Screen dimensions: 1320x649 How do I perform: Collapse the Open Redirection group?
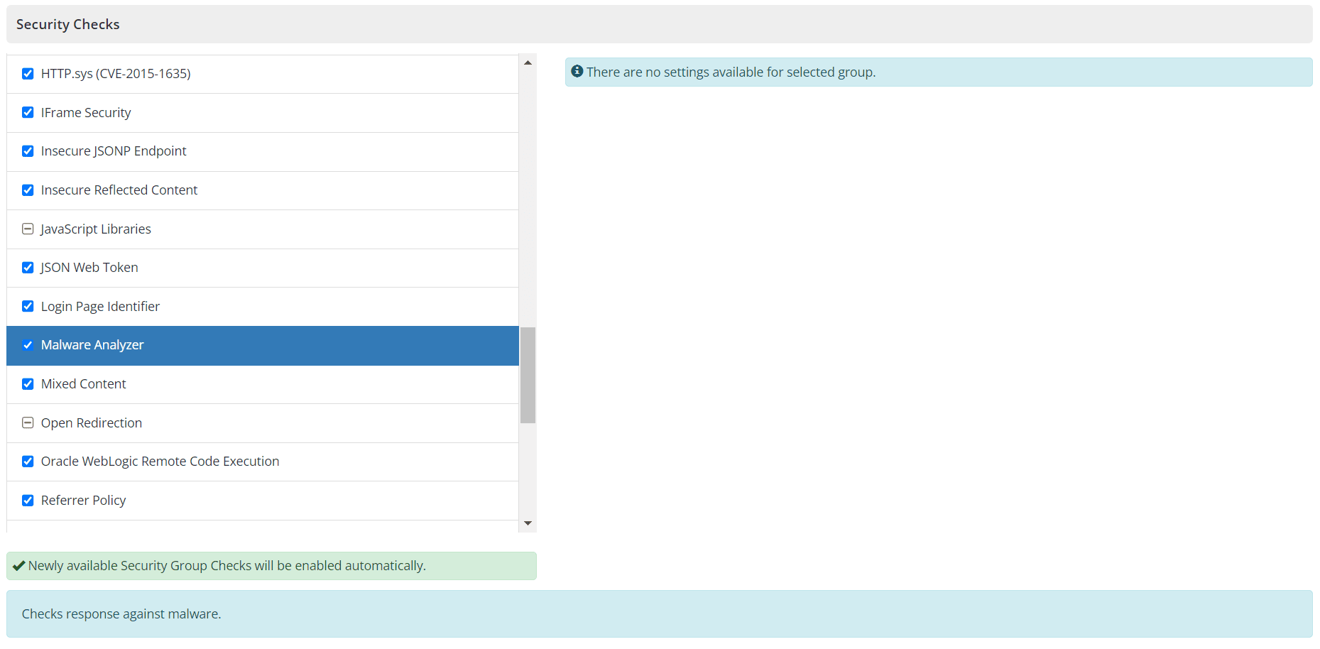[28, 422]
